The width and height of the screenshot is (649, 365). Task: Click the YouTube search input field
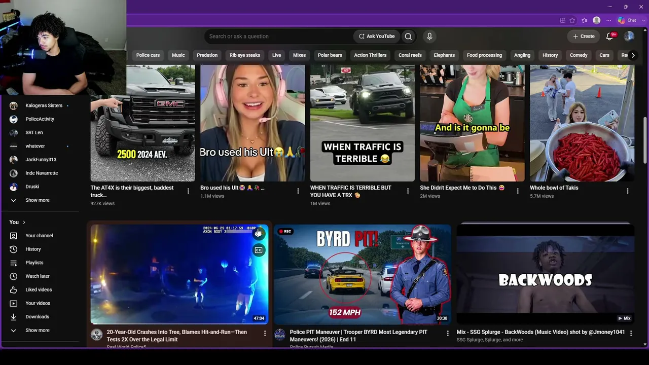279,36
